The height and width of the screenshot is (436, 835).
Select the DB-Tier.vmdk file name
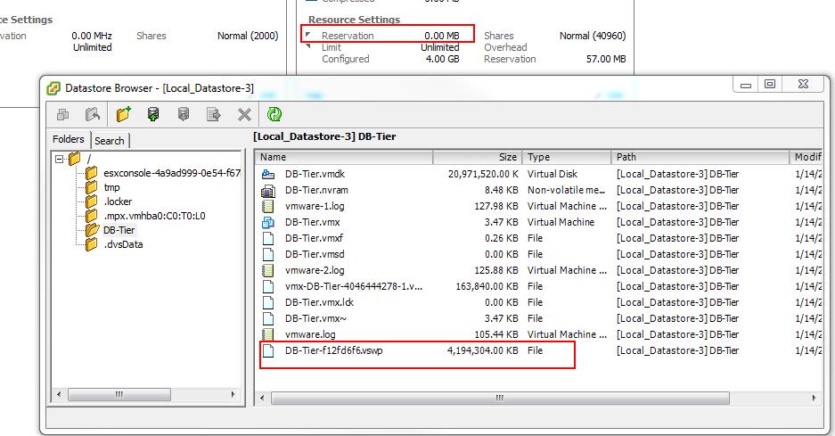coord(315,174)
